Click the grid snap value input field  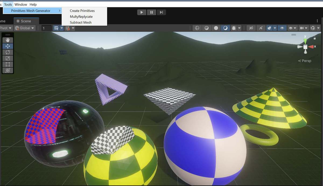point(46,28)
